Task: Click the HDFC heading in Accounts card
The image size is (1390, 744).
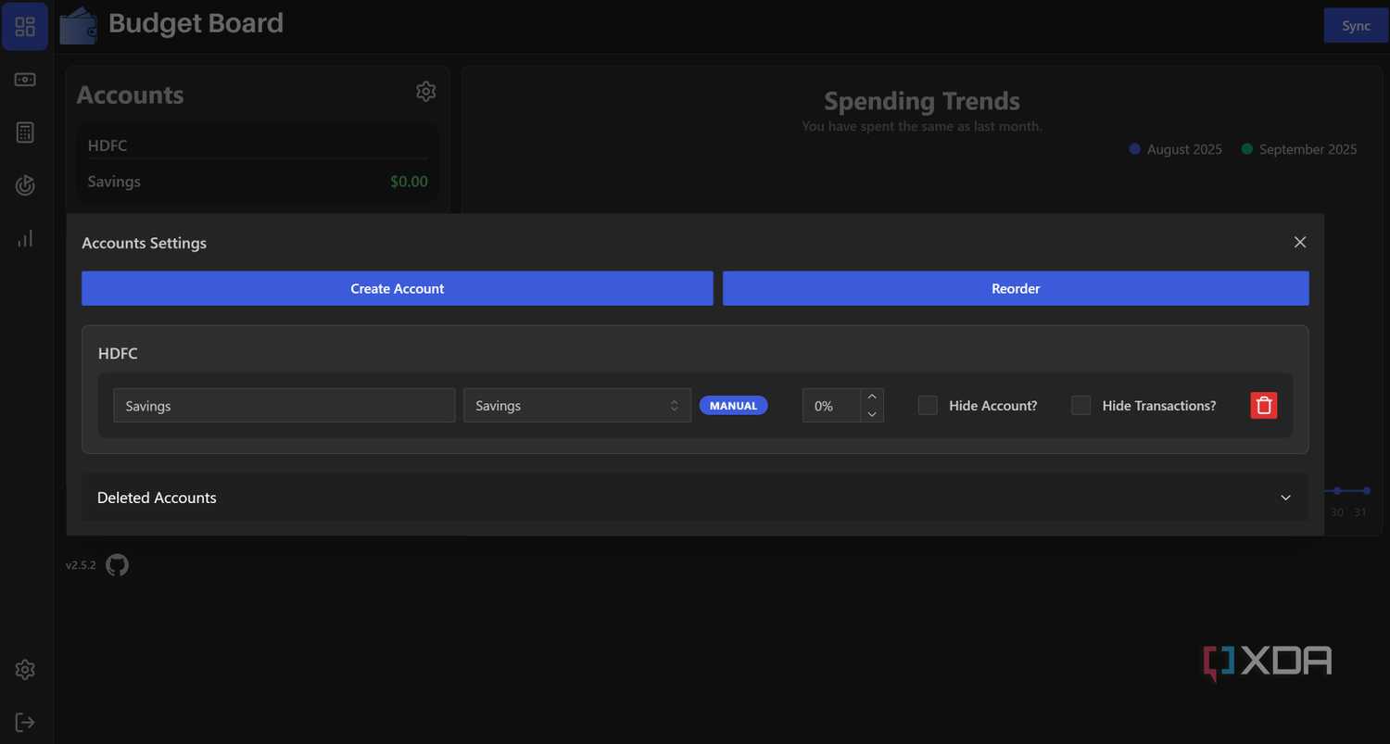Action: [x=107, y=145]
